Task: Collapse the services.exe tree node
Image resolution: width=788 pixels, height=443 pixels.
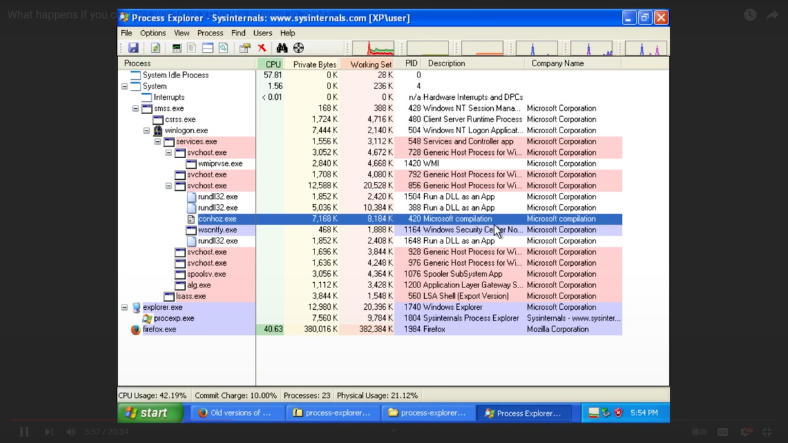Action: pyautogui.click(x=158, y=142)
